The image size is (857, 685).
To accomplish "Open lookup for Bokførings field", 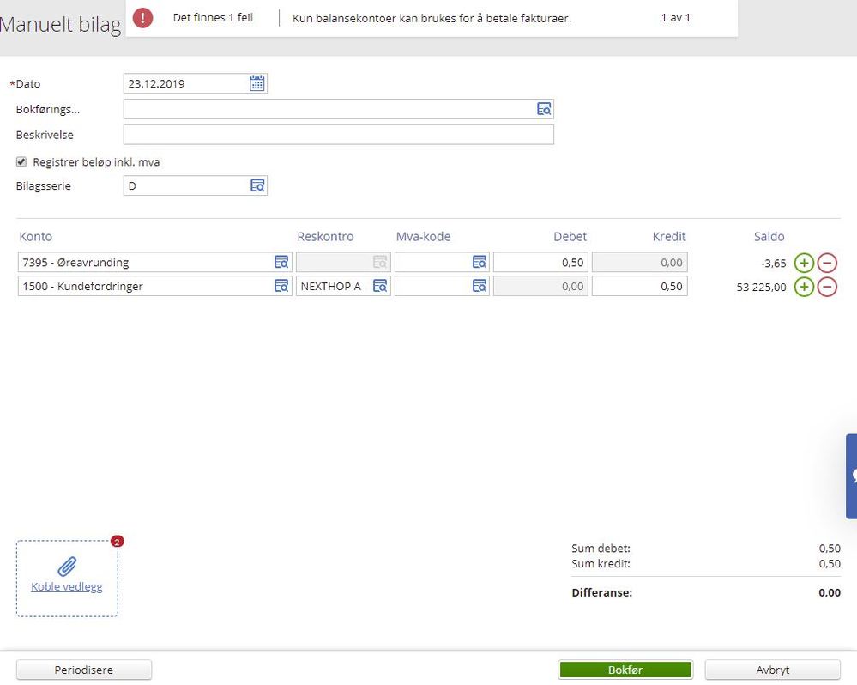I will 543,109.
